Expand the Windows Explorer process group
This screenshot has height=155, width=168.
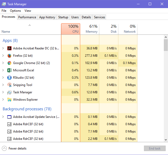click(3, 100)
